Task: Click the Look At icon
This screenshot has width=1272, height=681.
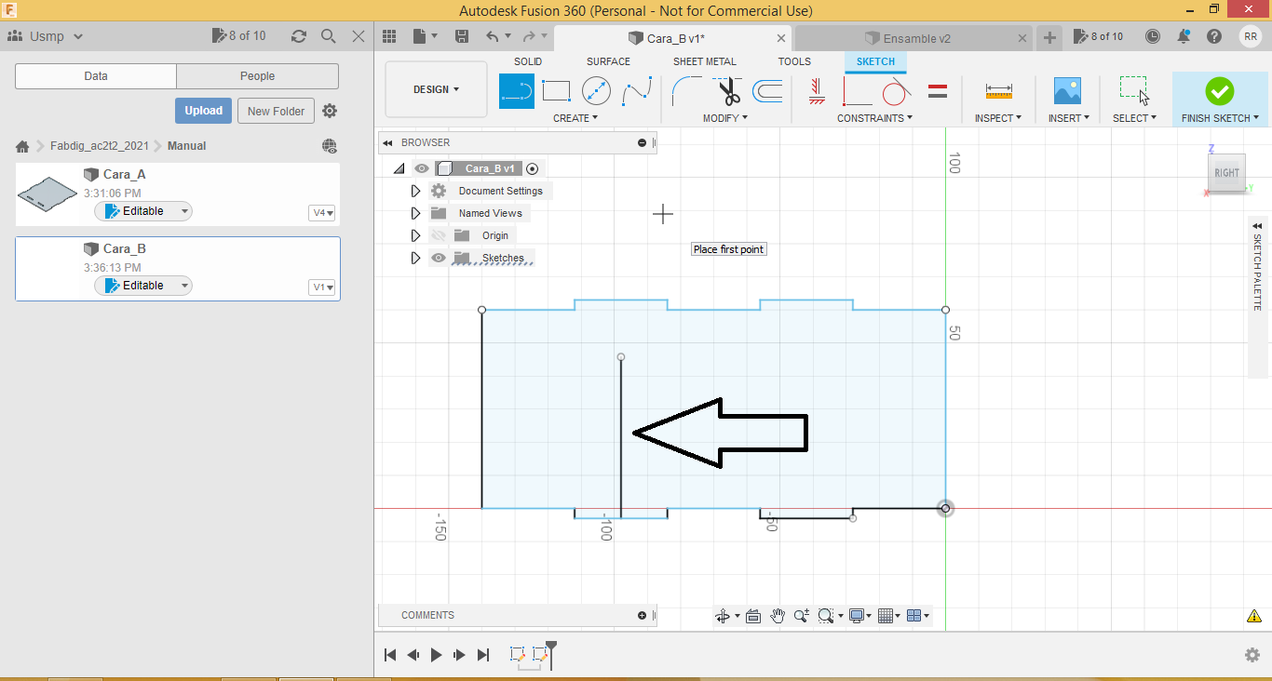Action: click(x=753, y=616)
